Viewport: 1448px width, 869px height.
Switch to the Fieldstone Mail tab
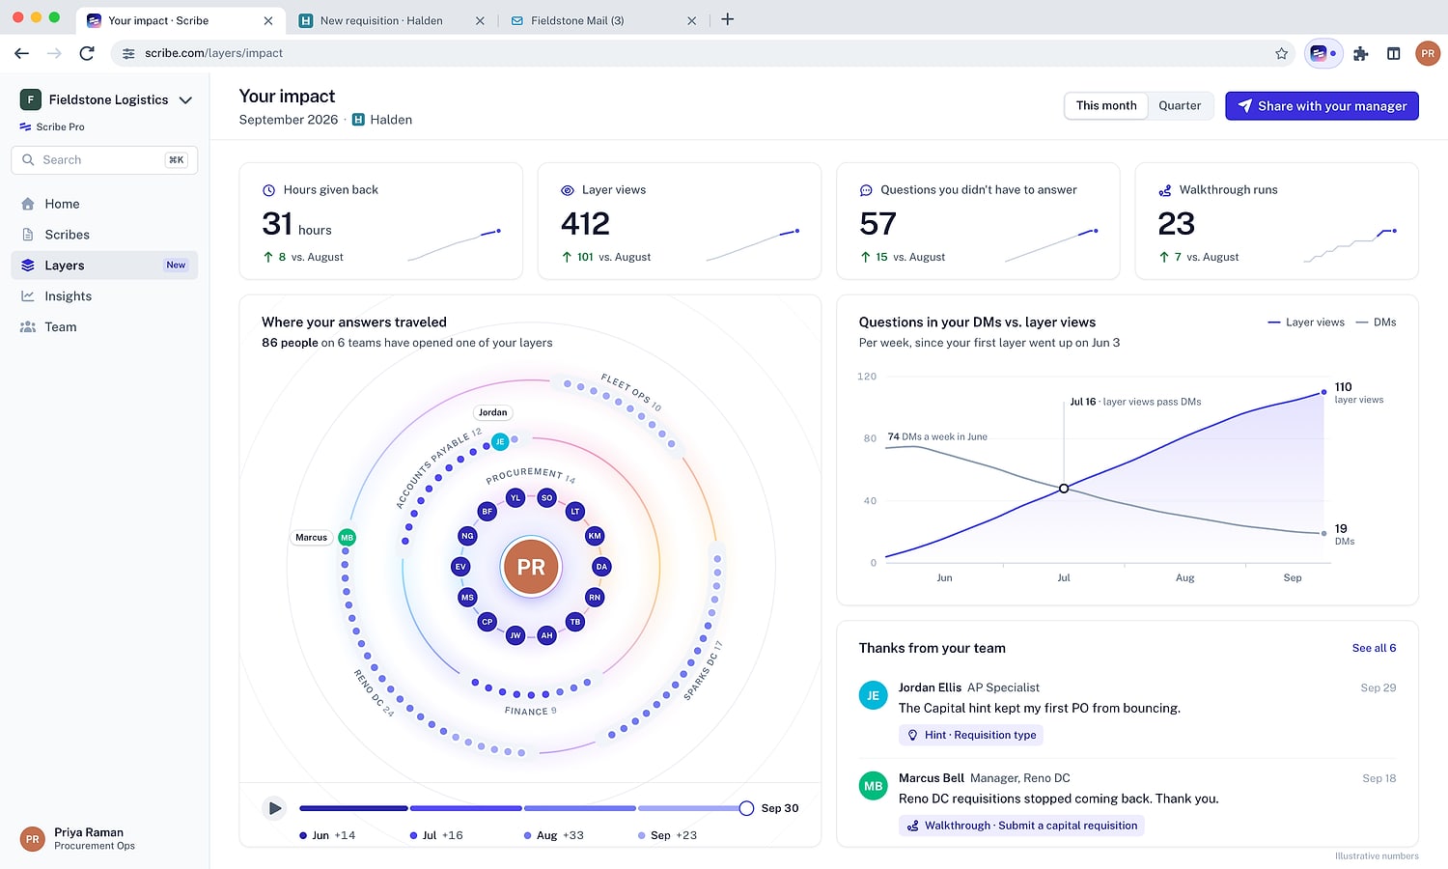point(603,20)
